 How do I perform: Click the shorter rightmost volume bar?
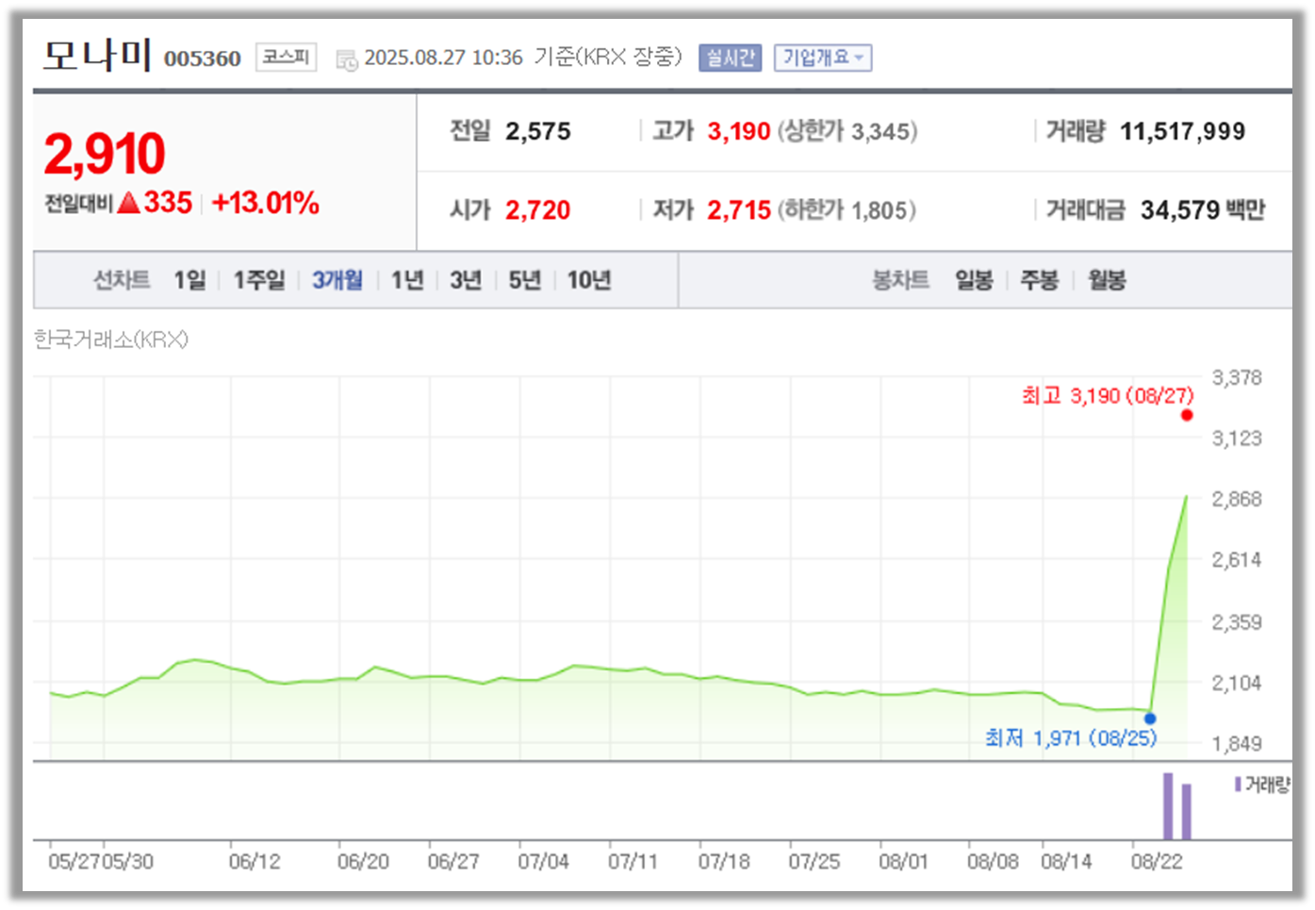[1187, 811]
